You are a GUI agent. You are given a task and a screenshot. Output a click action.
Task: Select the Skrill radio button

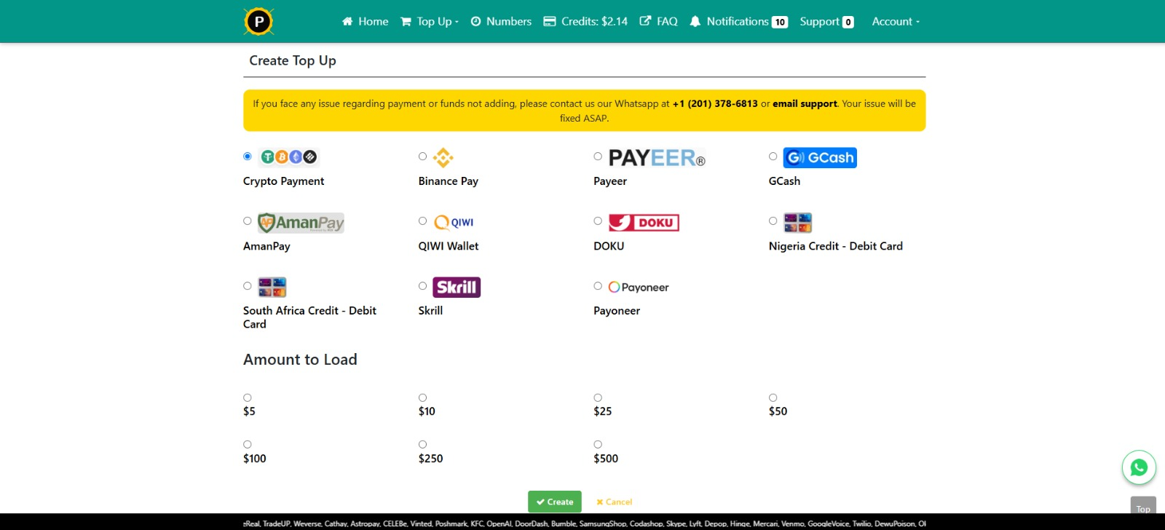[x=422, y=285]
